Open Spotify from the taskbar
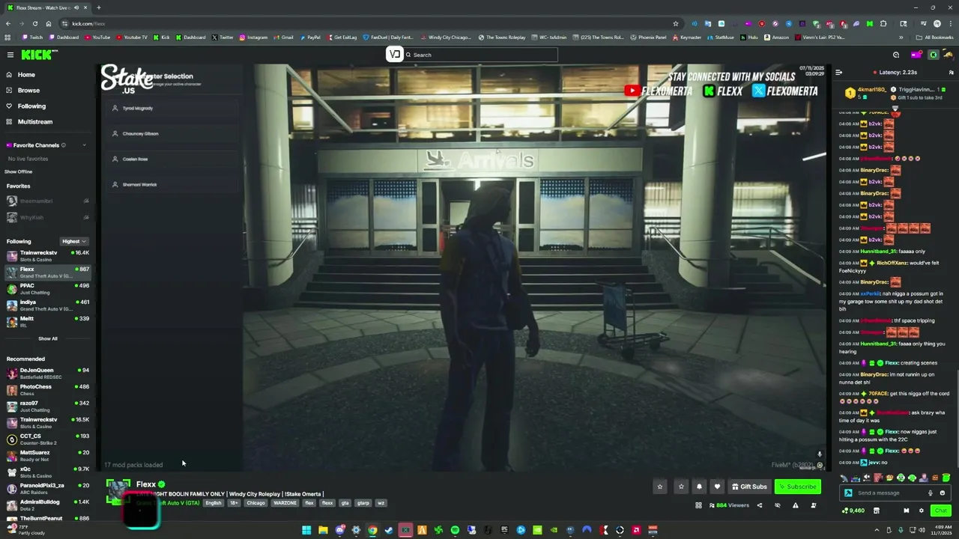 [455, 531]
